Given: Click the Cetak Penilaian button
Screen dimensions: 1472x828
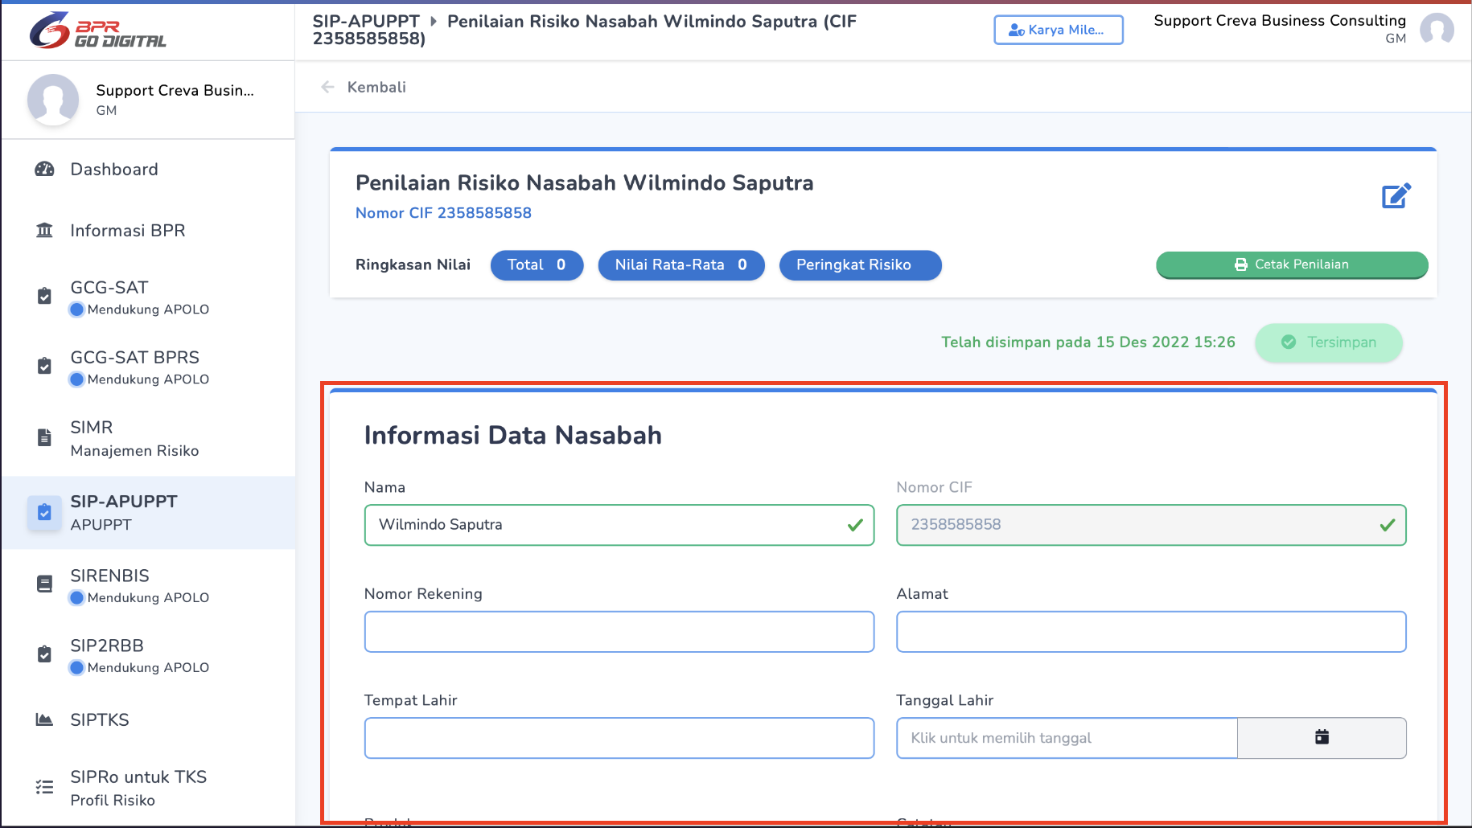Looking at the screenshot, I should pyautogui.click(x=1292, y=264).
